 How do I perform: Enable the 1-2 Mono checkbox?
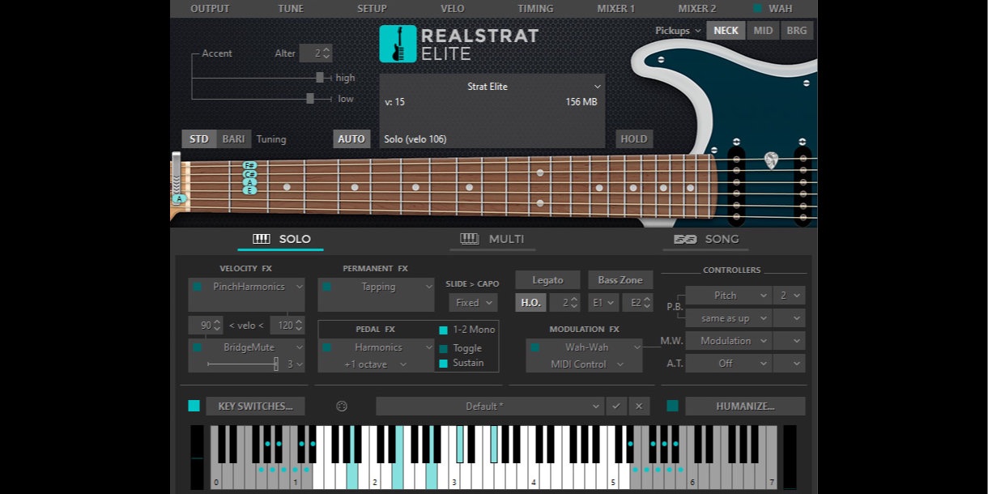442,330
